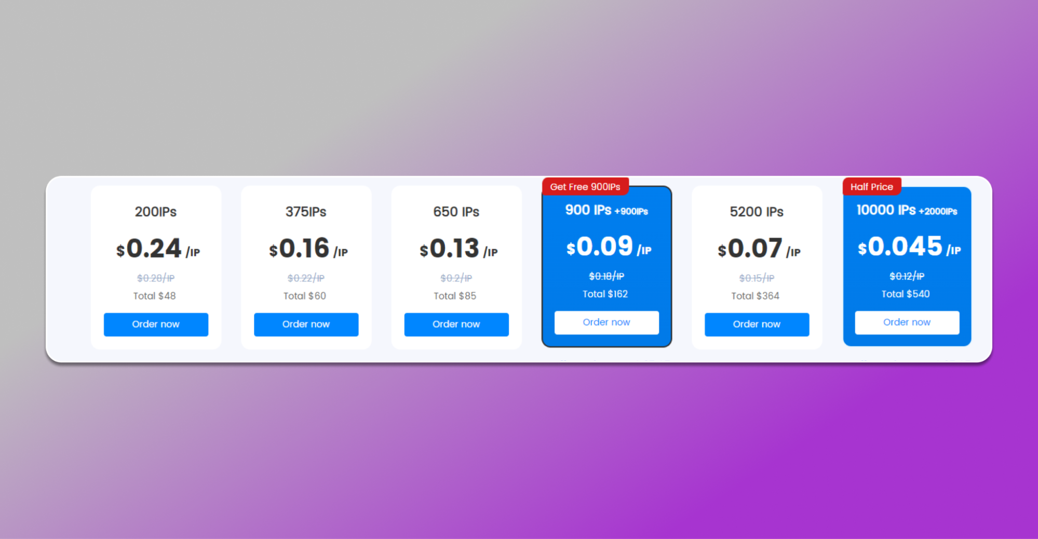Click the crossed-out $0.15/IP price
Image resolution: width=1038 pixels, height=539 pixels.
(x=757, y=278)
